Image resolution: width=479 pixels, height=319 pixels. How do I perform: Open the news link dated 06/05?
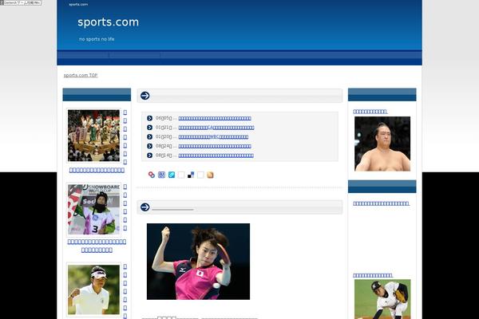point(215,118)
